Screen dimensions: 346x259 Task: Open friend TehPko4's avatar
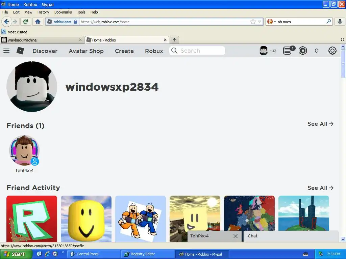24,150
